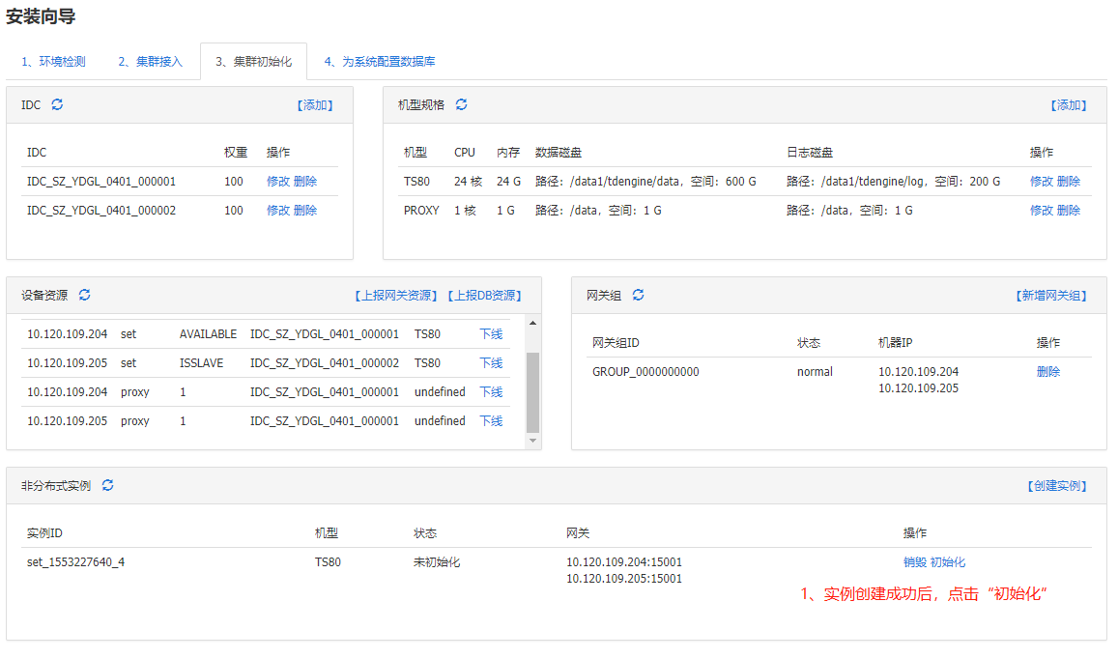Refresh the 机型规格 panel
This screenshot has width=1118, height=659.
pos(461,104)
